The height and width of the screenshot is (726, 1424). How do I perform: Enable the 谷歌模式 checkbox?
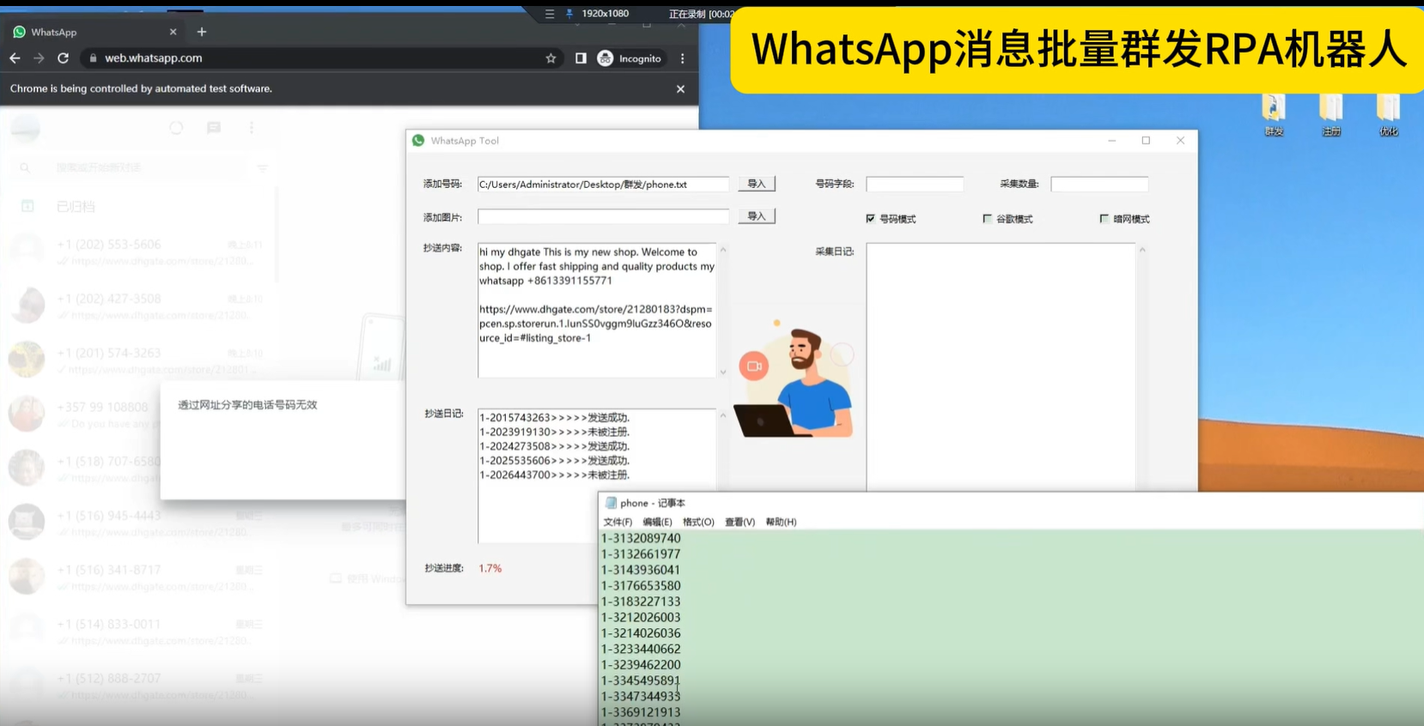(988, 219)
